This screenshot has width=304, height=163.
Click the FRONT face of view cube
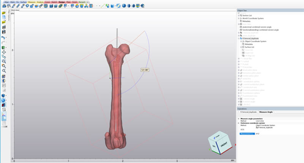tap(224, 145)
